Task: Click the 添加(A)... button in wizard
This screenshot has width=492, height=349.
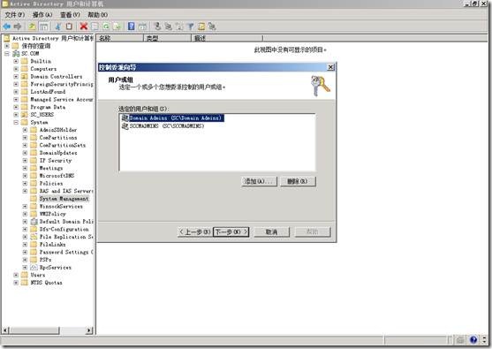Action: click(259, 181)
